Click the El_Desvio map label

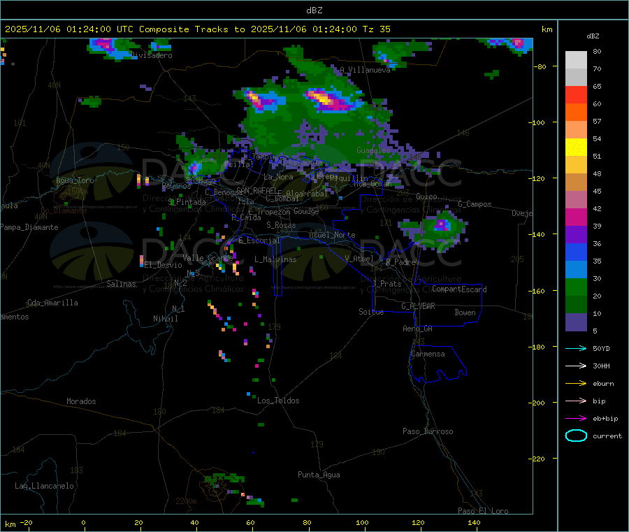point(164,265)
